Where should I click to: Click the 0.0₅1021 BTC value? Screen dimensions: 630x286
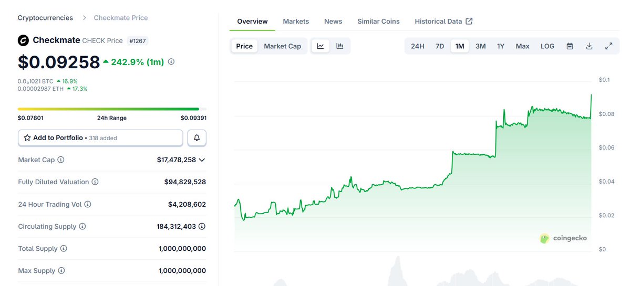(x=35, y=81)
